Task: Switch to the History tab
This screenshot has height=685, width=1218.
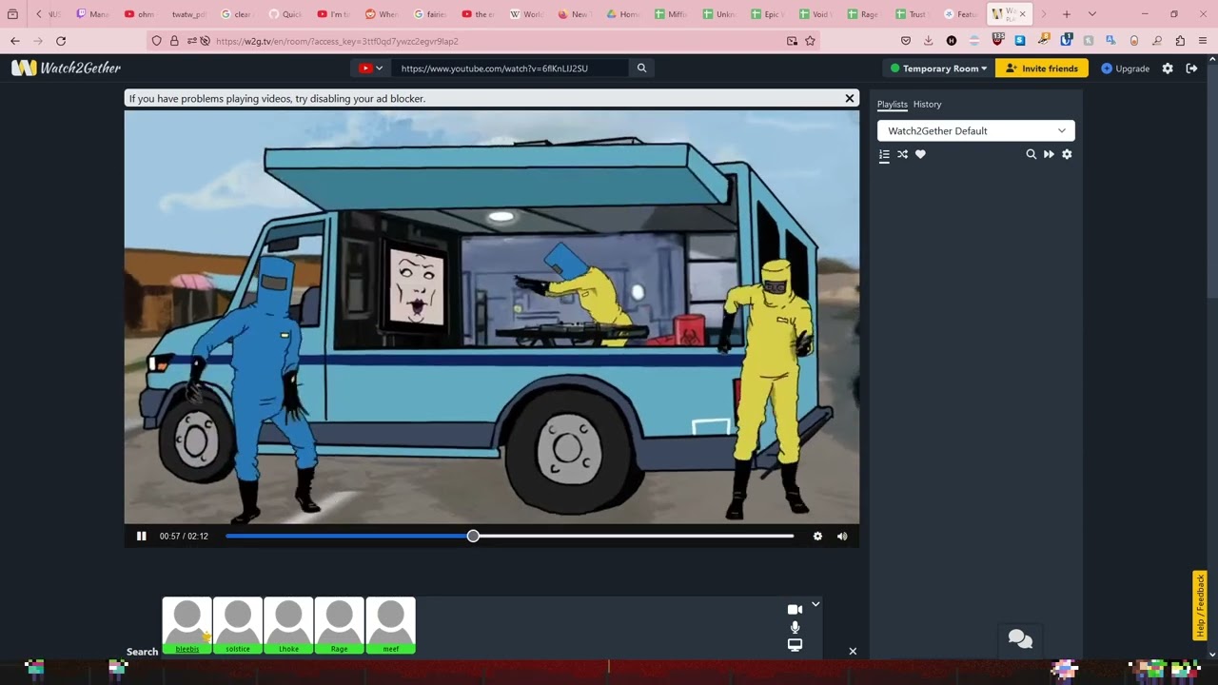Action: pyautogui.click(x=927, y=105)
